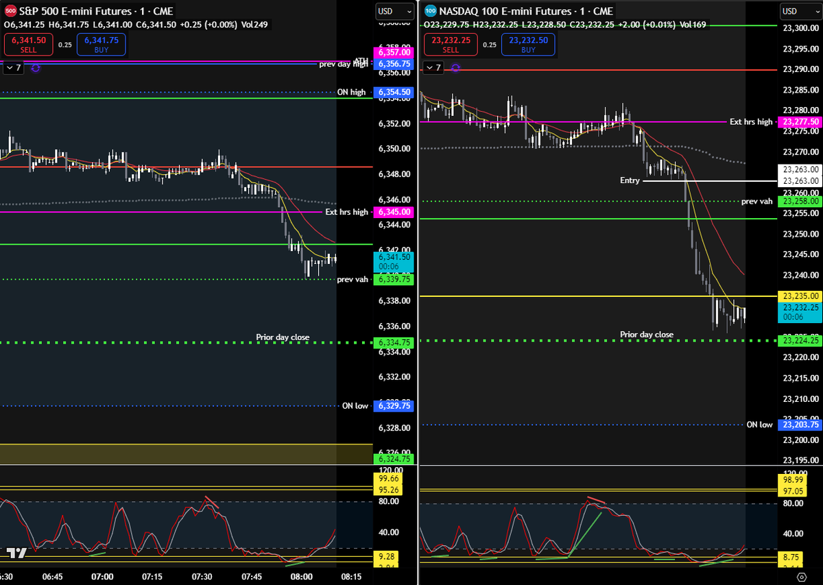This screenshot has width=823, height=585.
Task: Click purple sync icon on S&P 500 chart
Action: pos(36,68)
